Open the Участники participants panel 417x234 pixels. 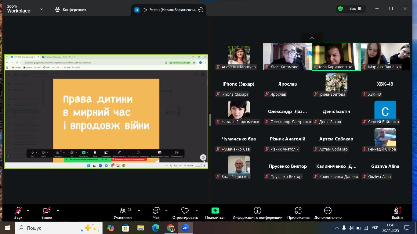[122, 213]
